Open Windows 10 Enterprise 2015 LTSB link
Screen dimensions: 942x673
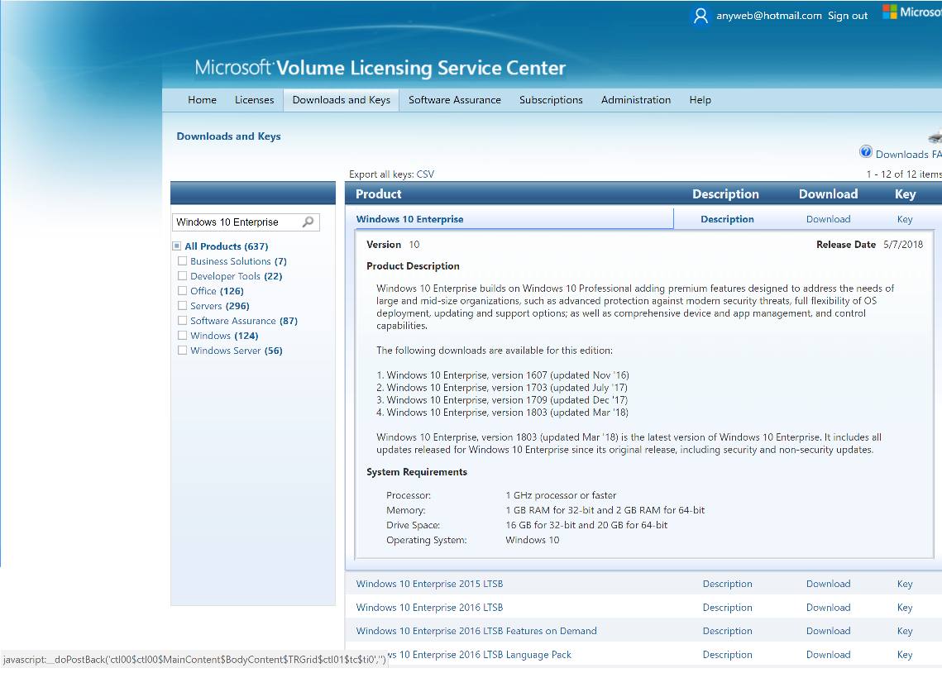click(x=429, y=584)
